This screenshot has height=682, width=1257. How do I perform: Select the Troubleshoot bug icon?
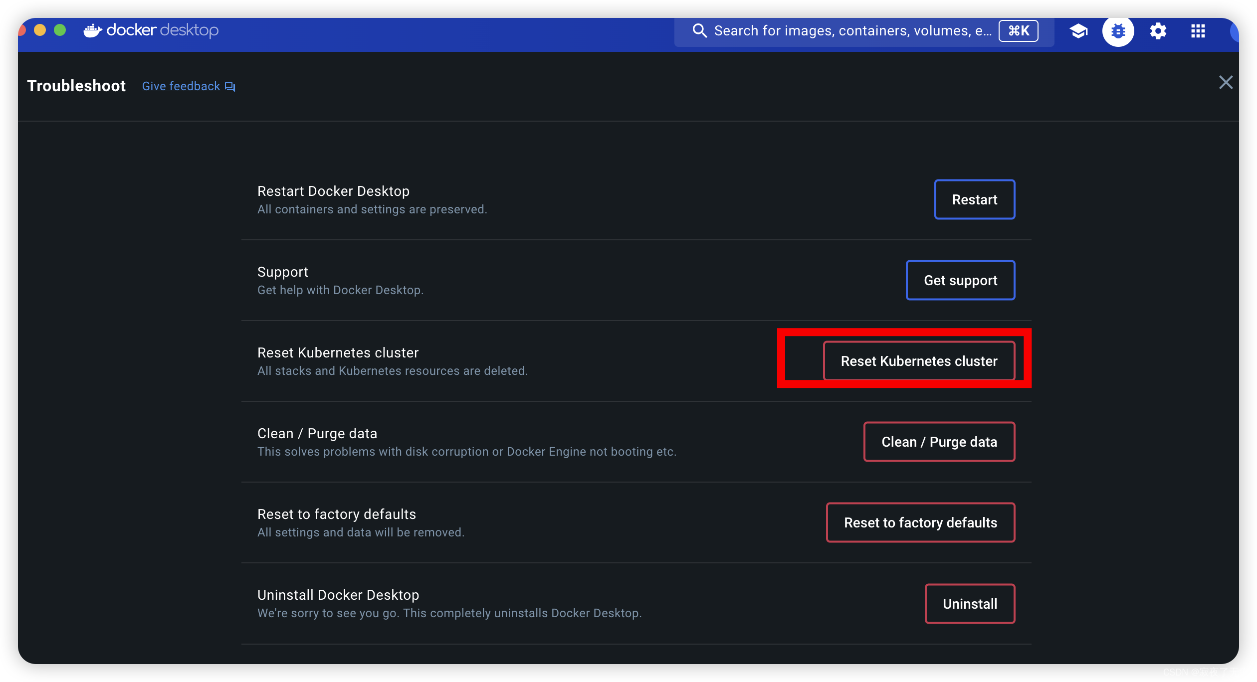pos(1118,31)
